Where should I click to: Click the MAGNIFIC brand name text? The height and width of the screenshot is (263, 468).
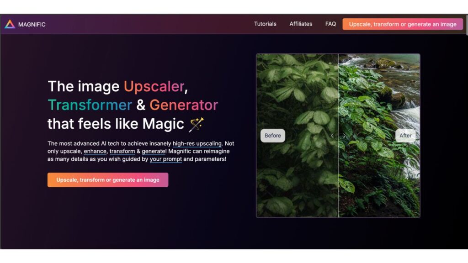tap(32, 25)
